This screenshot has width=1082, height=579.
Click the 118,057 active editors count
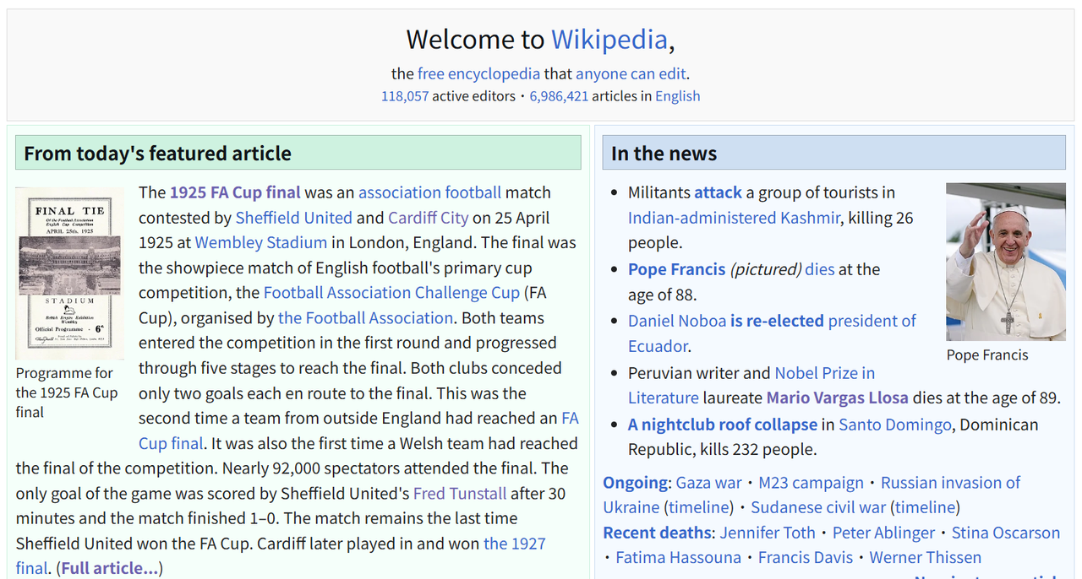[405, 96]
